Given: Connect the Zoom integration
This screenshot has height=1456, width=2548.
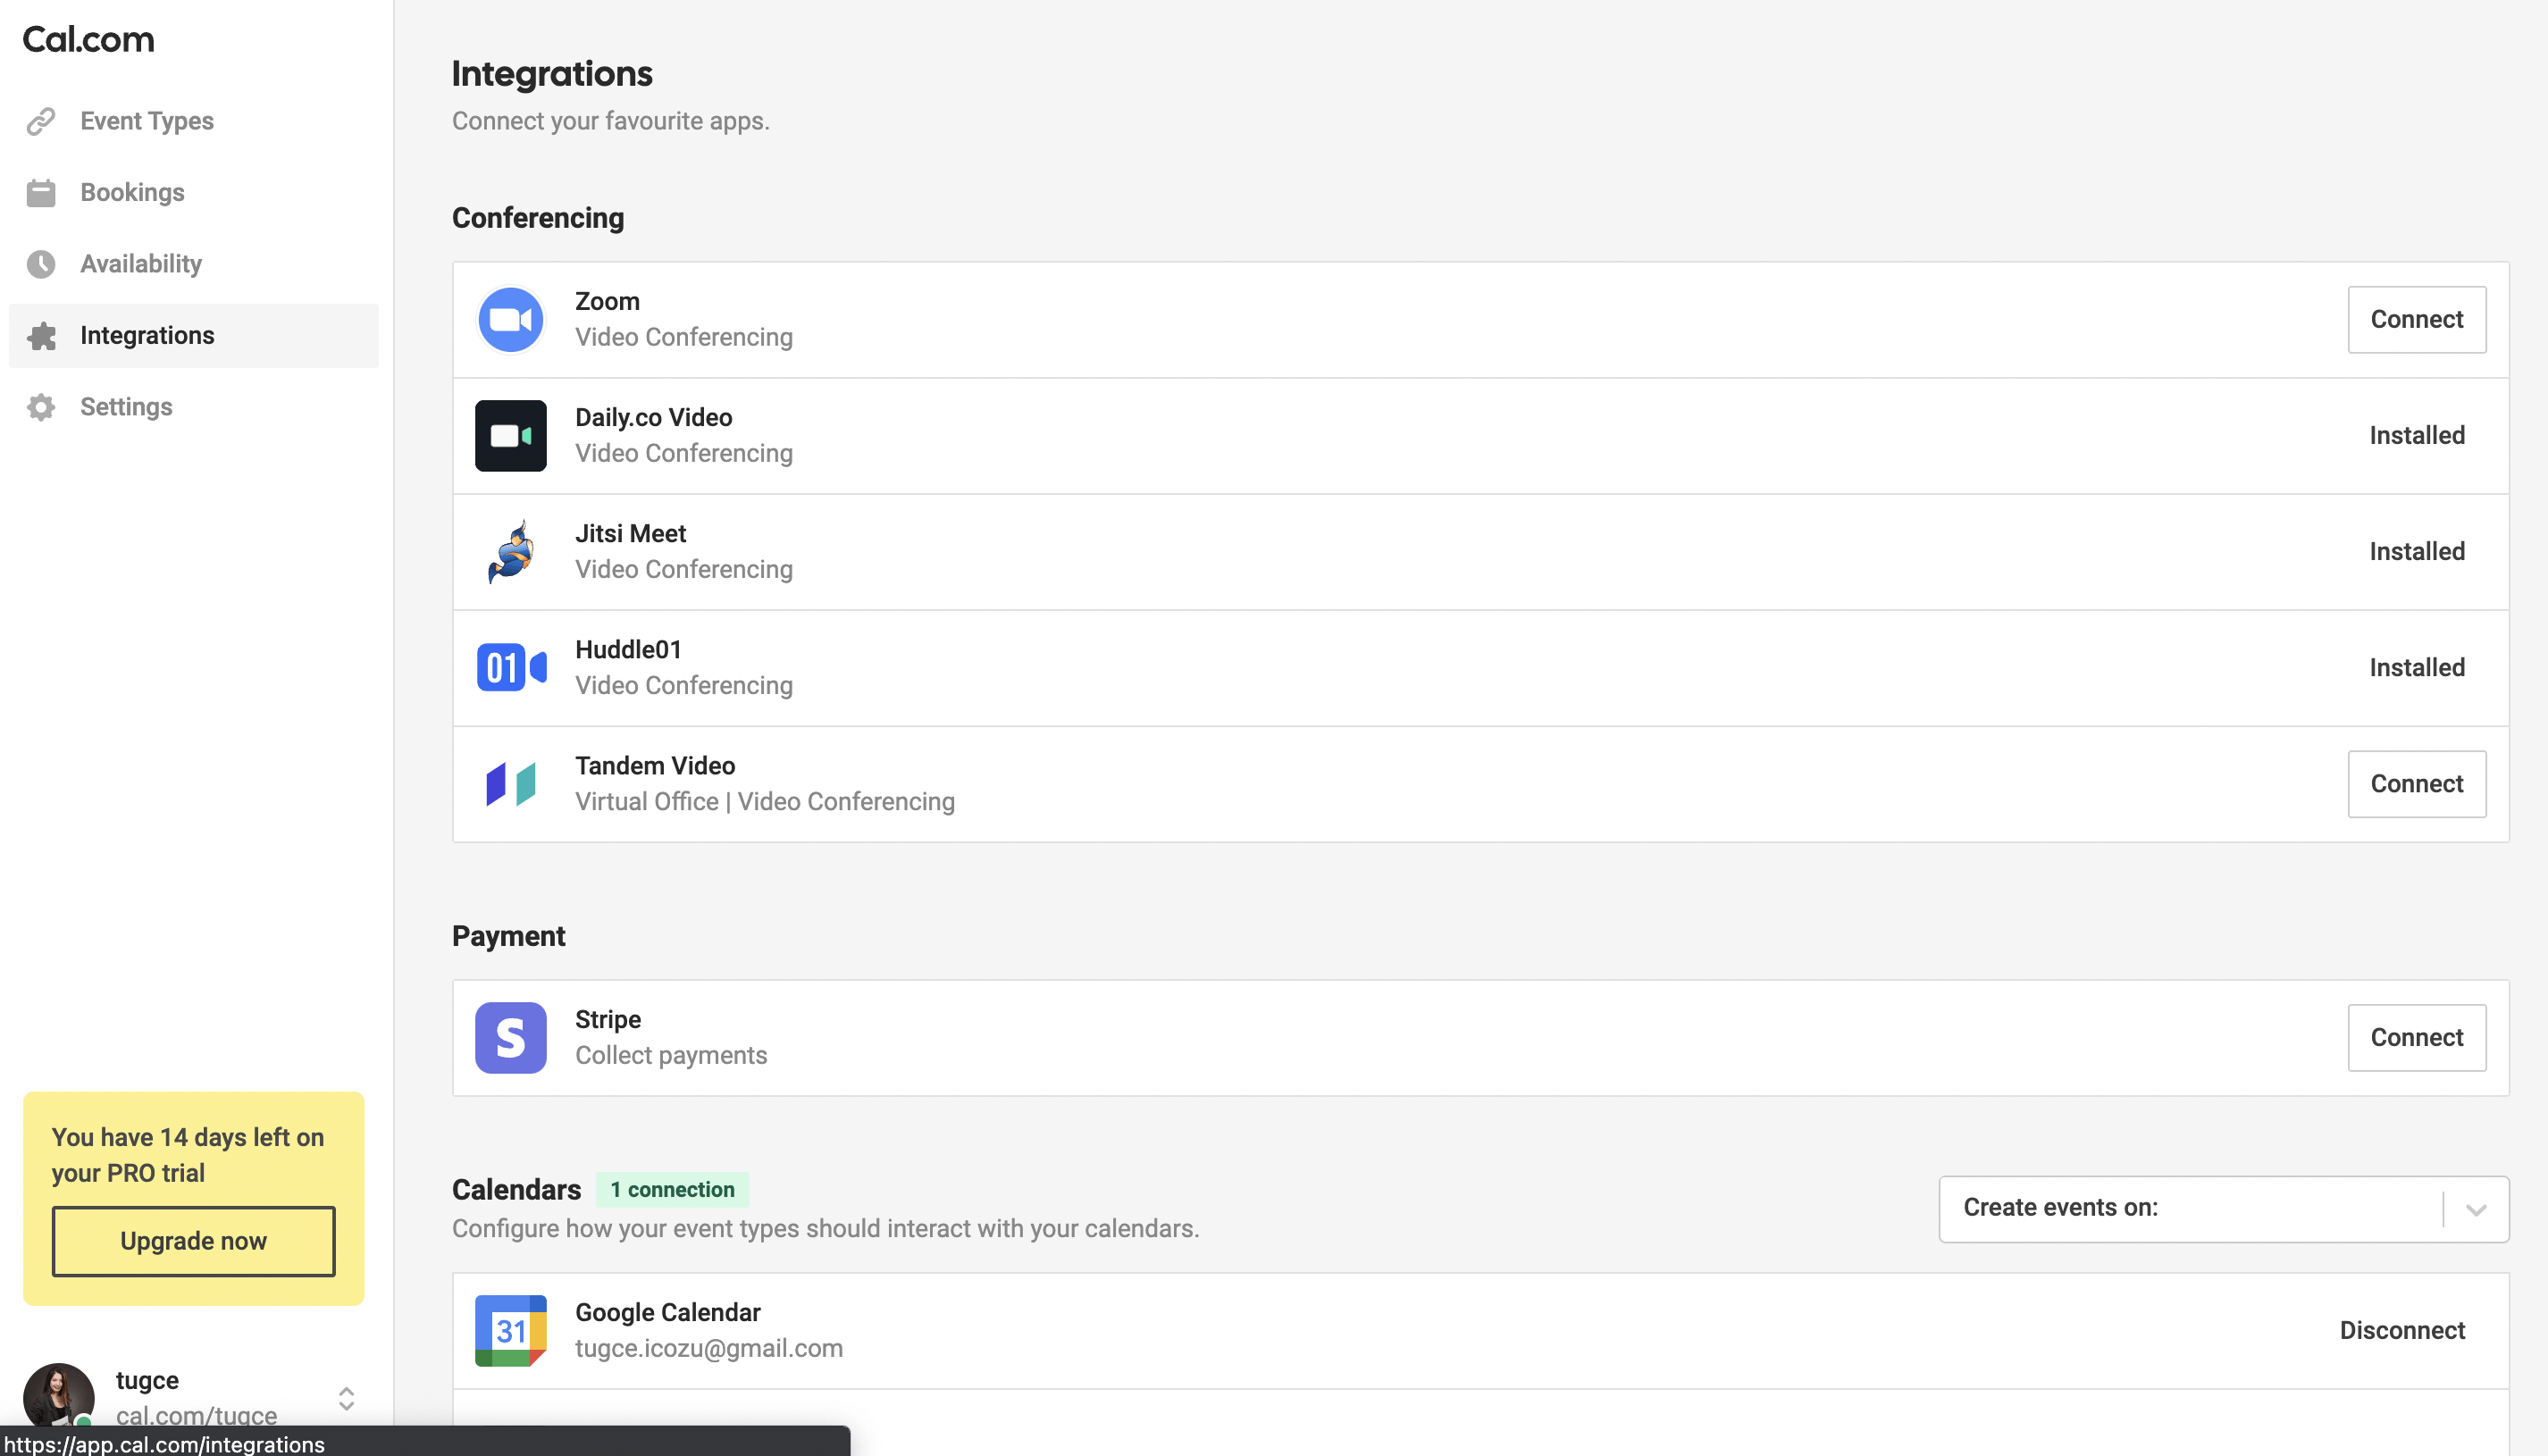Looking at the screenshot, I should (2416, 320).
